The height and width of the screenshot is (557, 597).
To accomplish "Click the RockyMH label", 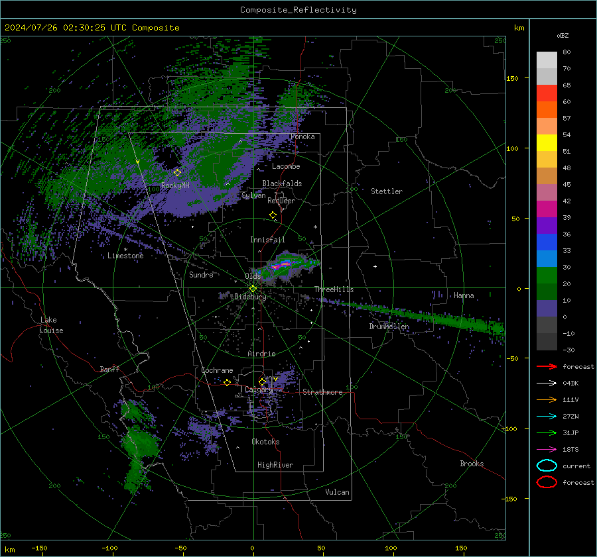I will 175,185.
